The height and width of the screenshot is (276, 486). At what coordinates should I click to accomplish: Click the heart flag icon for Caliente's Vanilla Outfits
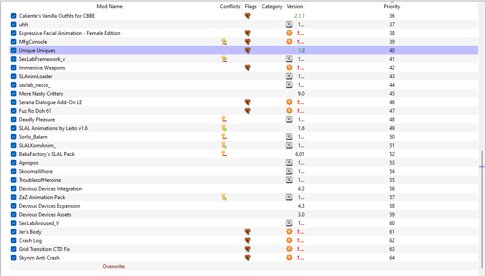click(248, 16)
